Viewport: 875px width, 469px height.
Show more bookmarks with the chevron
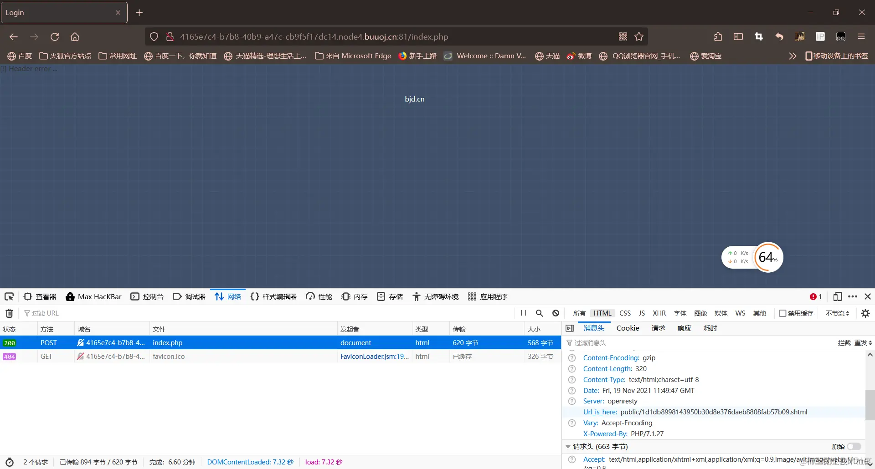point(793,56)
